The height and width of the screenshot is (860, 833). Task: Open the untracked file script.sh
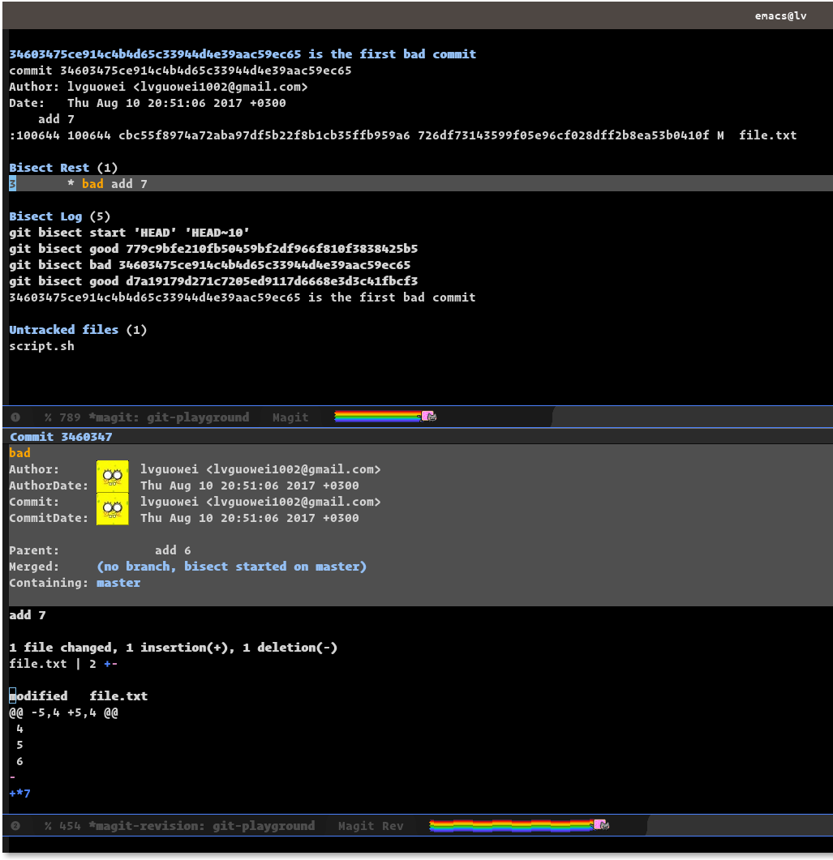point(41,347)
